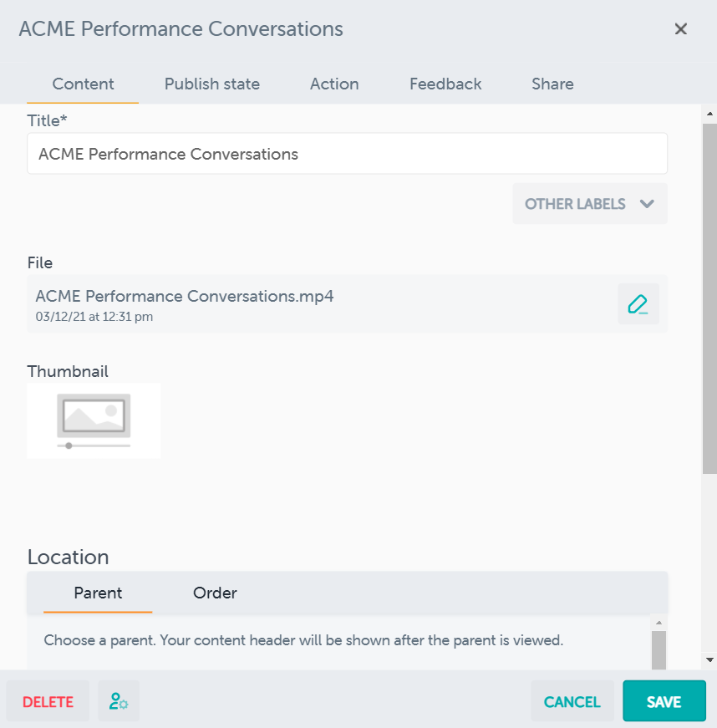The width and height of the screenshot is (717, 728).
Task: Switch to the Order tab under Location
Action: [215, 593]
